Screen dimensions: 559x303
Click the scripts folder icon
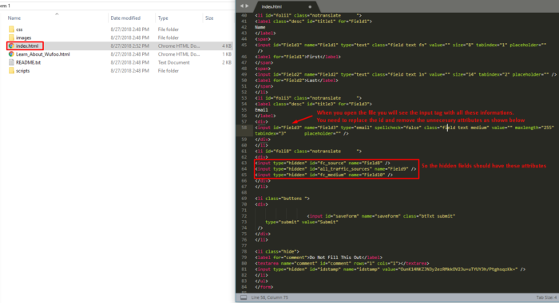[x=11, y=70]
